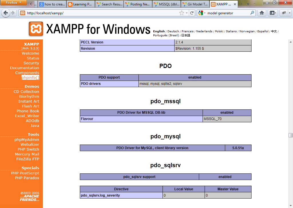The image size is (293, 208).
Task: Click into the address bar URL field
Action: [x=100, y=13]
